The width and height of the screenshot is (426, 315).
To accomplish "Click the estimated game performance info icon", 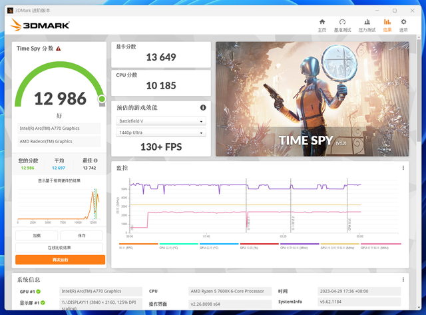I will 203,108.
